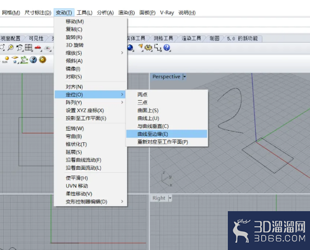Click the orange spotlight icon
This screenshot has height=250, width=310.
(141, 47)
